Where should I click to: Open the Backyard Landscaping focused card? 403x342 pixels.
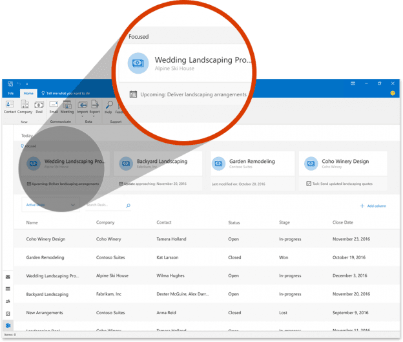tap(158, 164)
